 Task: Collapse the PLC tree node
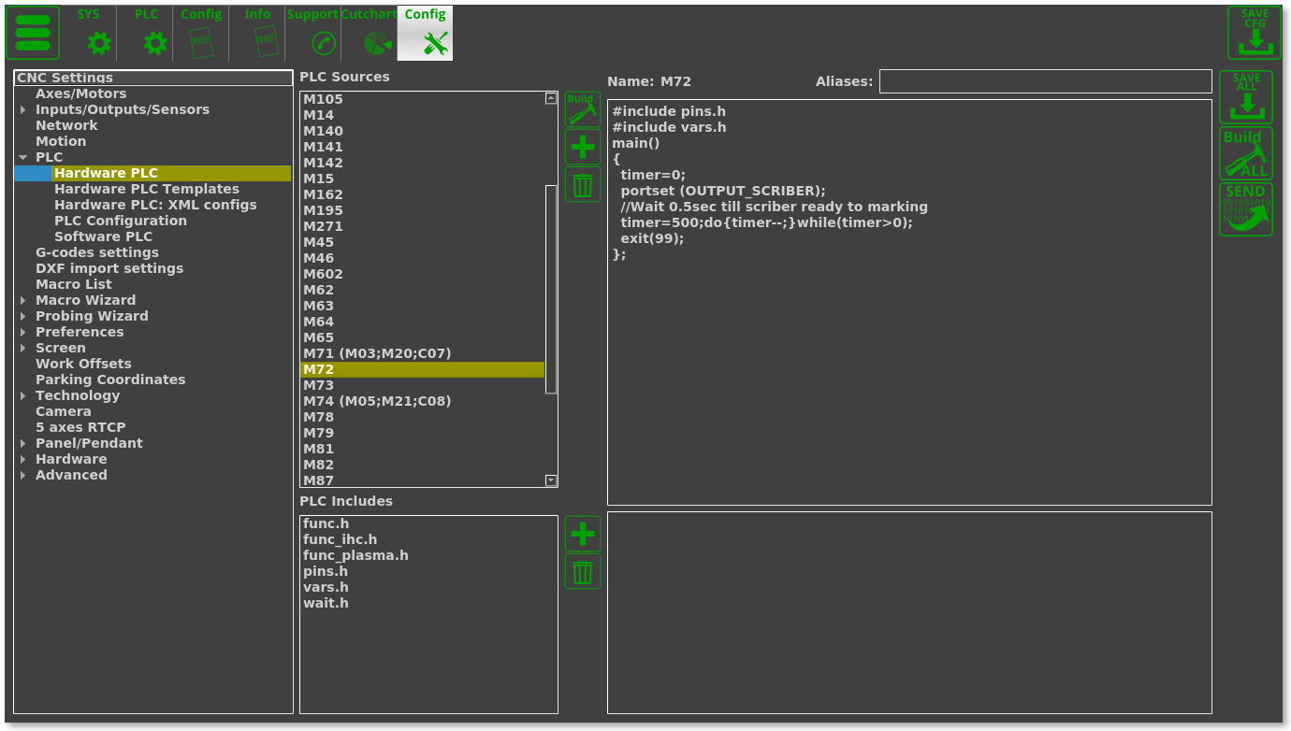click(23, 158)
